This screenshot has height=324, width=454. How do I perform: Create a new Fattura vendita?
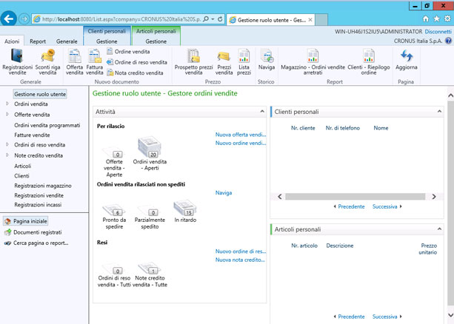tap(95, 62)
